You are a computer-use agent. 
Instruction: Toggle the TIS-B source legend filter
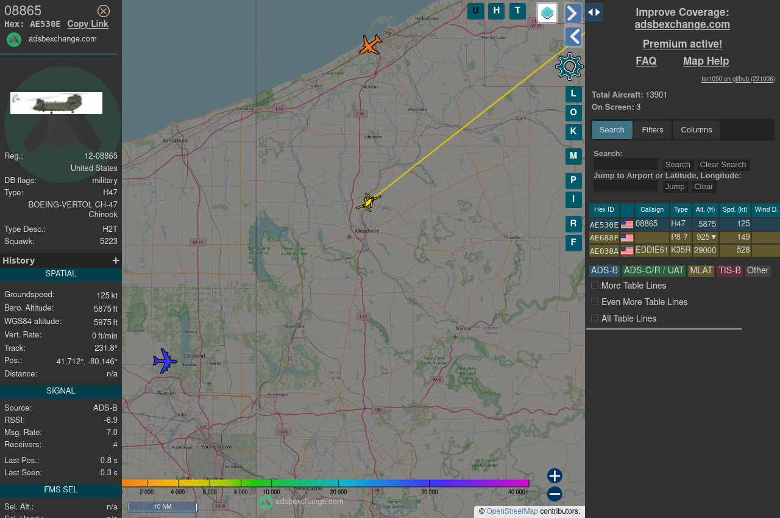(x=729, y=271)
